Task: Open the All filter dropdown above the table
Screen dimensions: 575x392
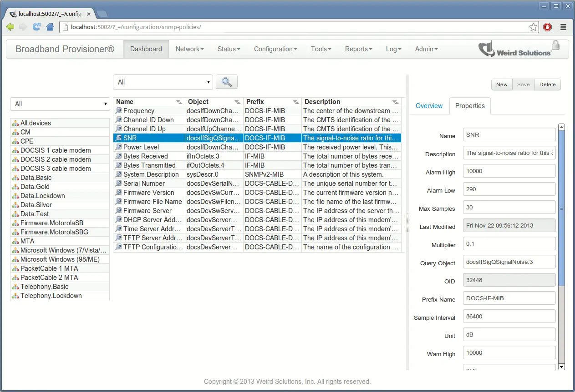Action: [163, 82]
